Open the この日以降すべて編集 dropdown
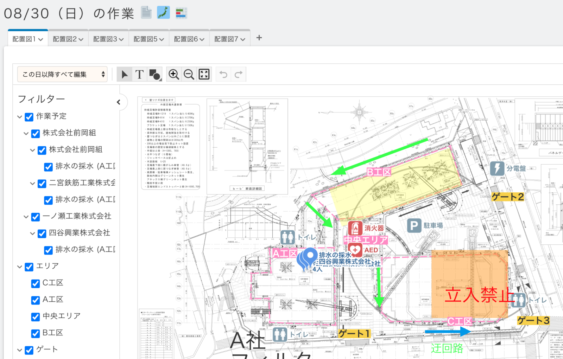Image resolution: width=563 pixels, height=359 pixels. click(62, 75)
